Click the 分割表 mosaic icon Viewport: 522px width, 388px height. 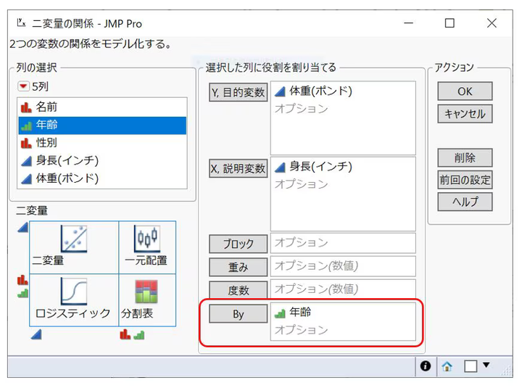(x=146, y=292)
